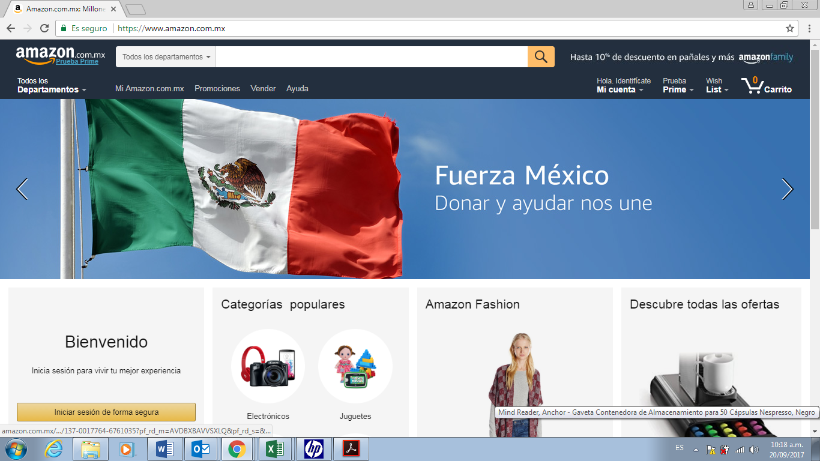Click the Fuerza México banner
The width and height of the screenshot is (820, 461).
[405, 189]
